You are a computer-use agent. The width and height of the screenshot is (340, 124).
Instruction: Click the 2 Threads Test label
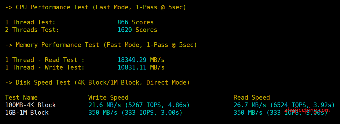32,30
